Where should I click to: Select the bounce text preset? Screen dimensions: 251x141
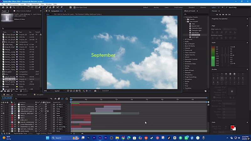click(x=195, y=26)
